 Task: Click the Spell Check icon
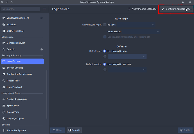[4, 106]
